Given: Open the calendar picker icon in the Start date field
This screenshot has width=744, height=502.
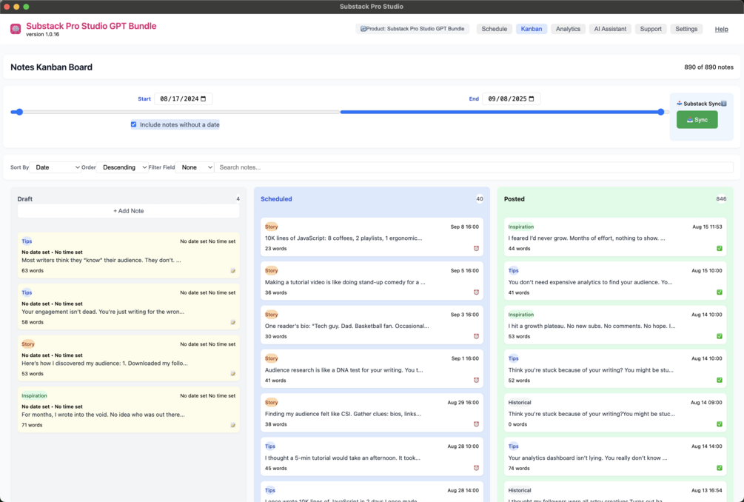Looking at the screenshot, I should pyautogui.click(x=203, y=98).
